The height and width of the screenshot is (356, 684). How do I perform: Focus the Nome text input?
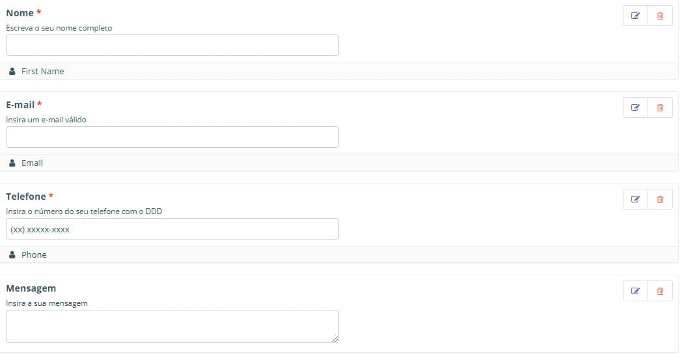(x=172, y=46)
